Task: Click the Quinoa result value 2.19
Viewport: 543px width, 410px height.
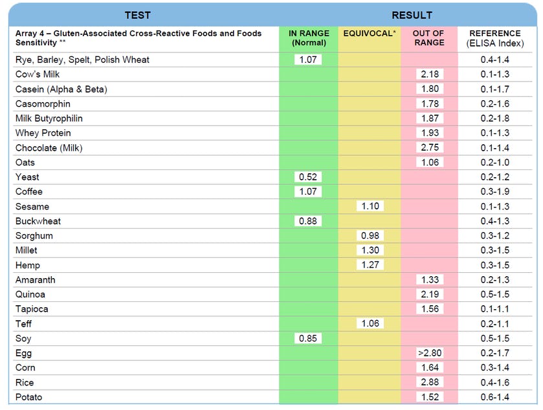Action: click(x=429, y=294)
